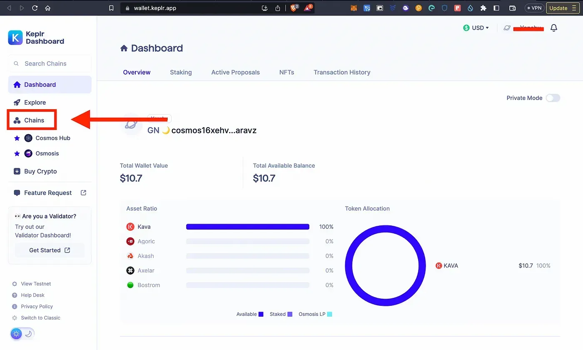Image resolution: width=583 pixels, height=350 pixels.
Task: Click the cosmos16xehv...aravz wallet address
Action: pos(214,130)
